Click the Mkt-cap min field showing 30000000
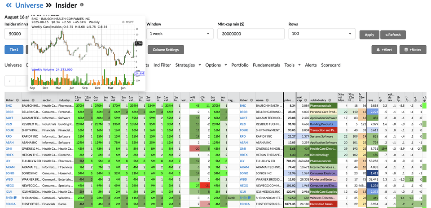 click(x=251, y=34)
